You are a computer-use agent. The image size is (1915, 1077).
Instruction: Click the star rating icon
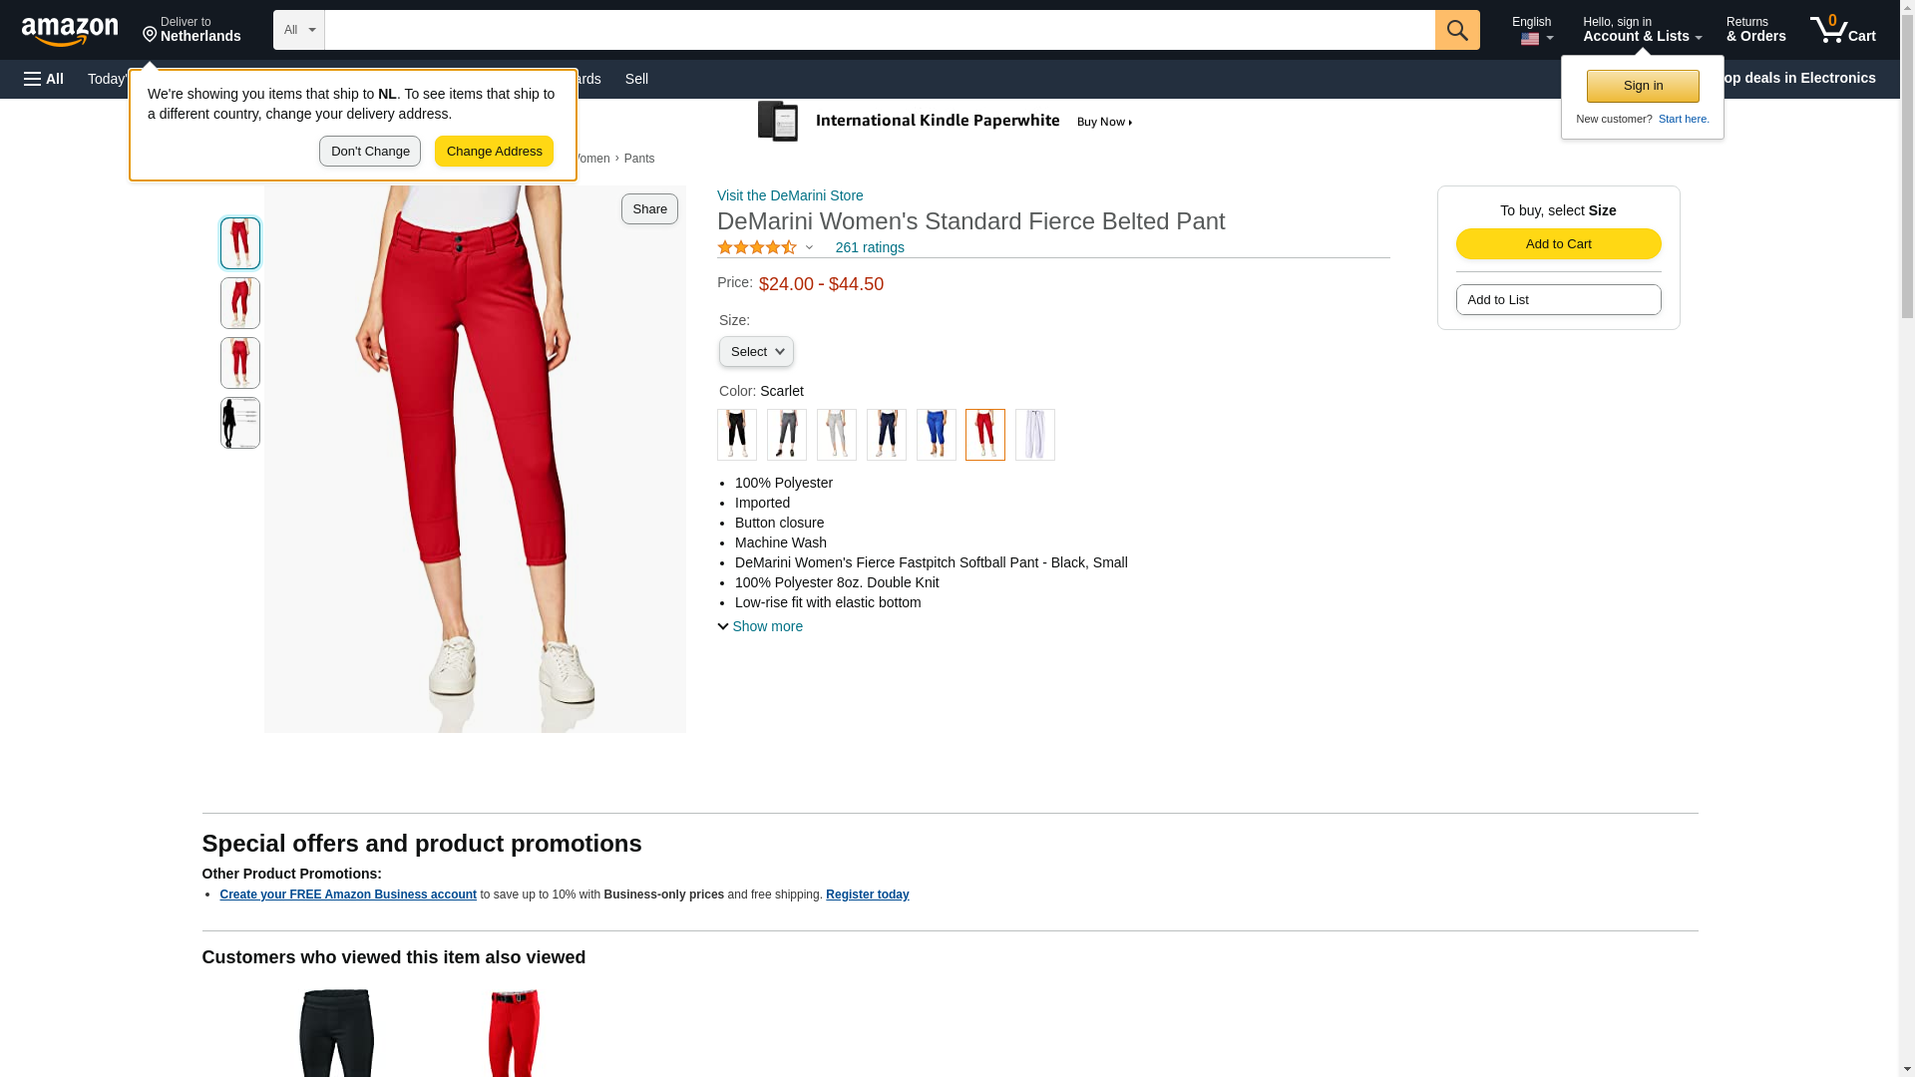tap(757, 247)
